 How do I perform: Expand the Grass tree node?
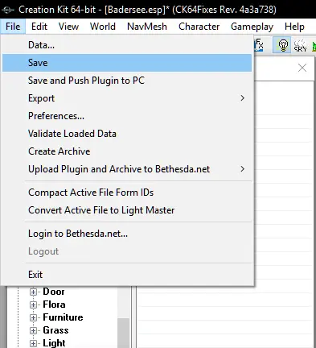click(33, 330)
